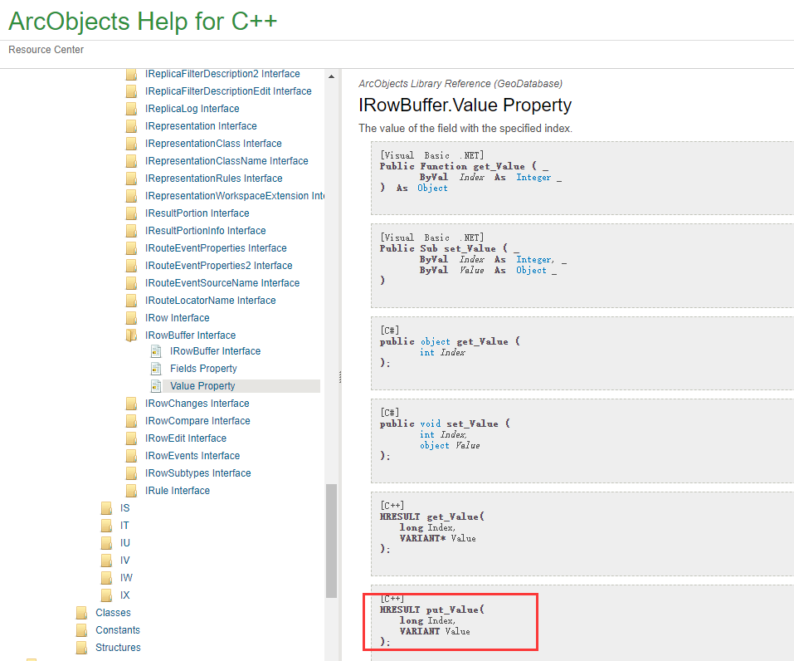The image size is (794, 661).
Task: Click the document icon beside Value Property
Action: click(x=156, y=385)
